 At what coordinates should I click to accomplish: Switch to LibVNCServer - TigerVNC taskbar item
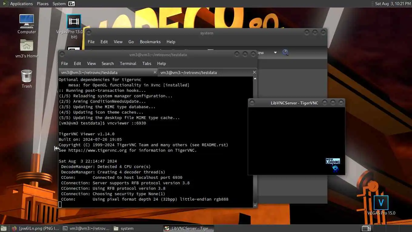coord(188,228)
